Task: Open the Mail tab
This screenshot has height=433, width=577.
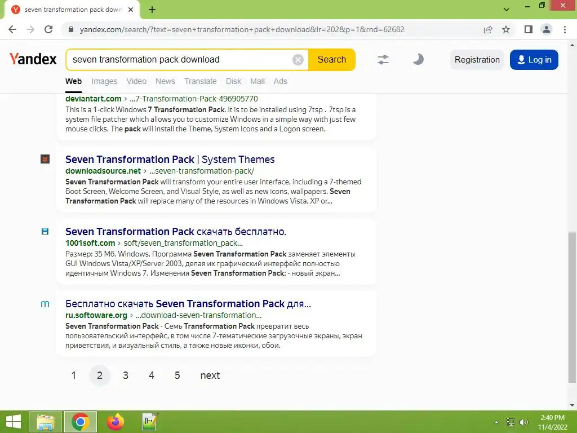Action: click(x=257, y=81)
